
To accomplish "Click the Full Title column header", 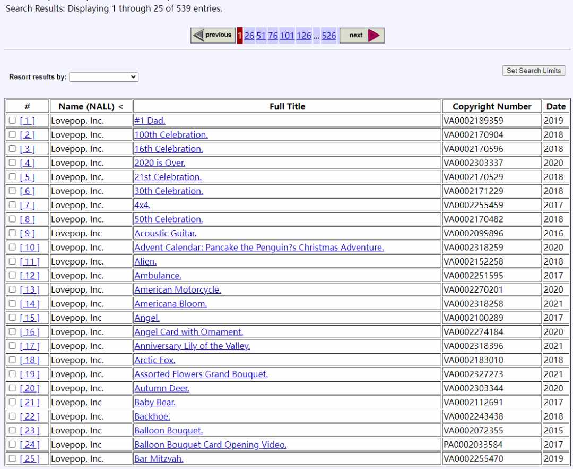I will (x=287, y=106).
